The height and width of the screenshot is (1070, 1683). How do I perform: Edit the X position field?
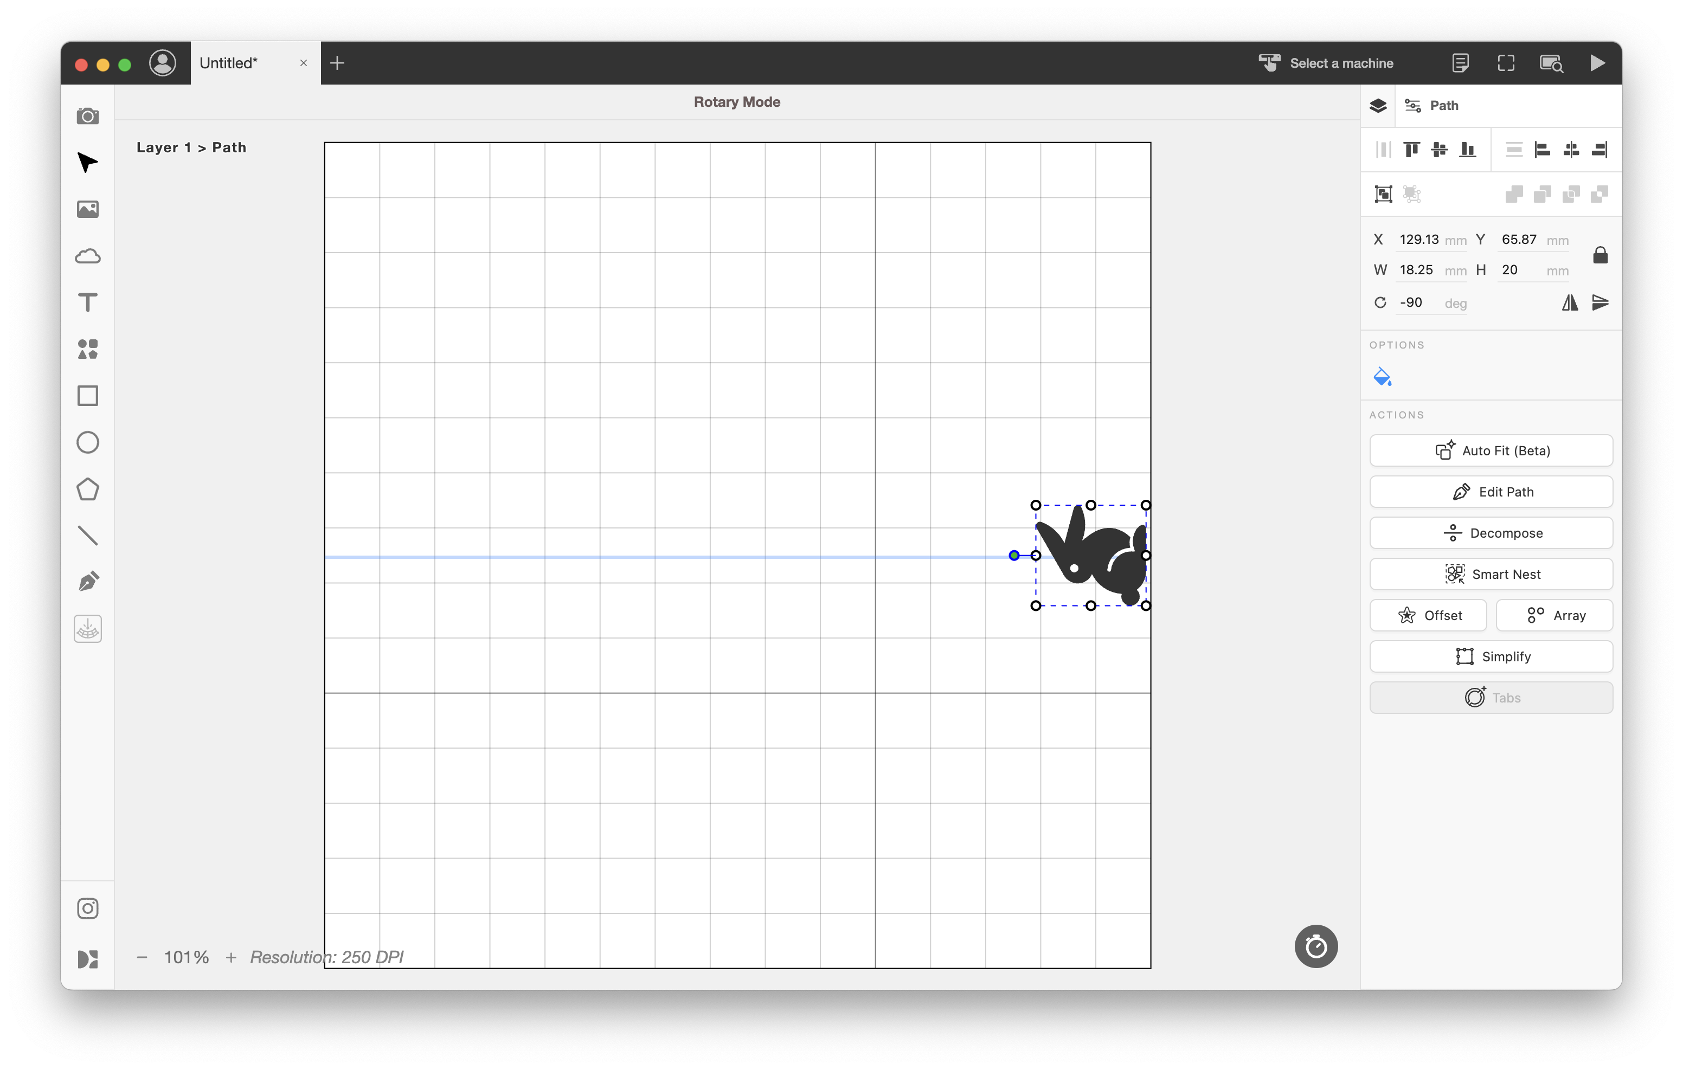click(x=1431, y=240)
